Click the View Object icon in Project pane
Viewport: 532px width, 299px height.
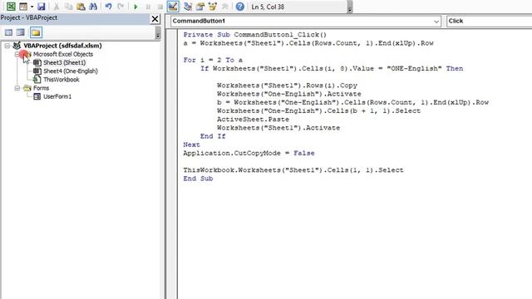click(x=21, y=32)
